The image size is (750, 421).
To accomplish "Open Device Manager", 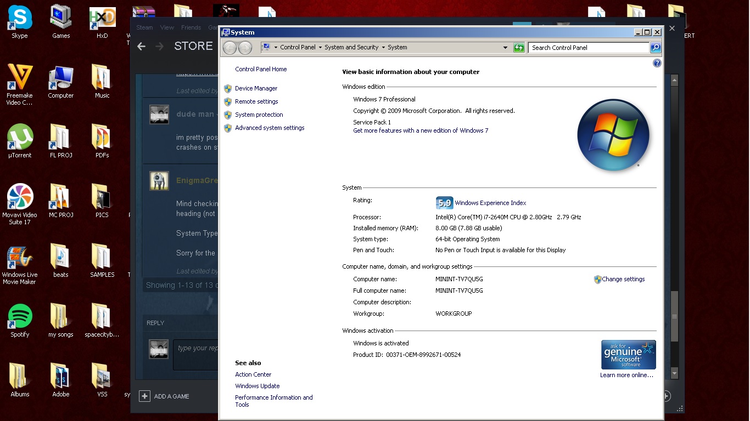I will (x=256, y=88).
